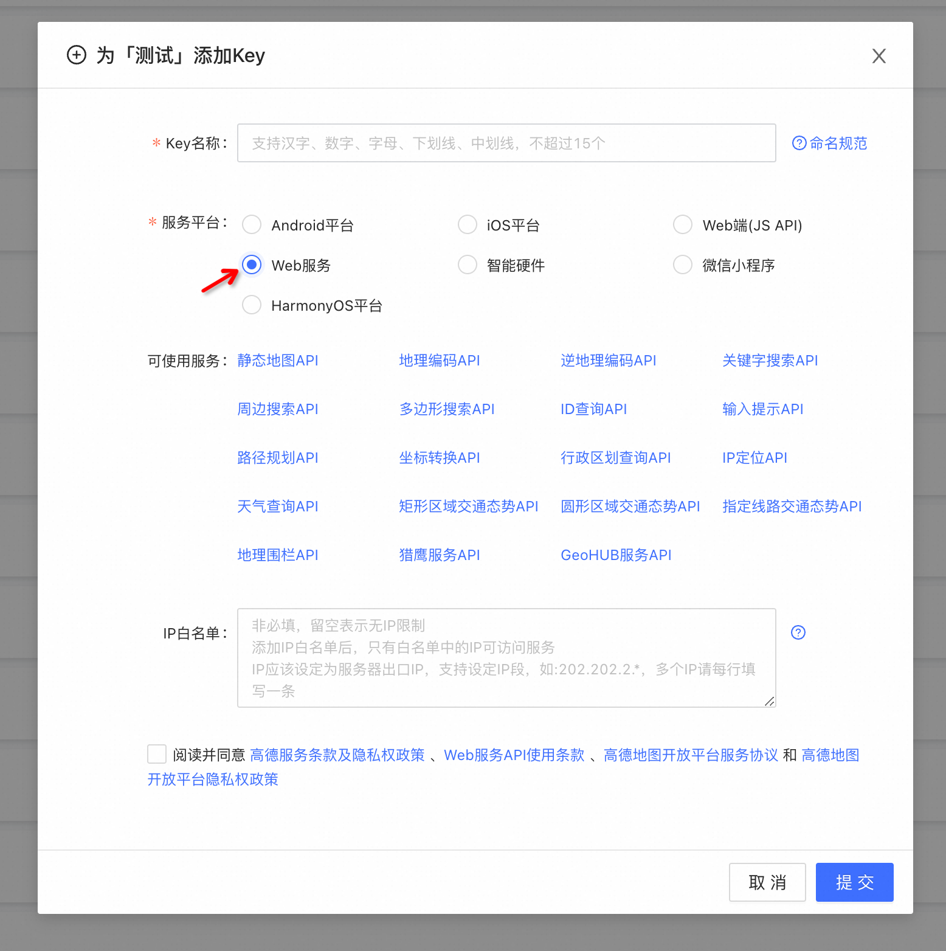The height and width of the screenshot is (951, 946).
Task: Select the HarmonyOS平台 platform option
Action: (251, 305)
